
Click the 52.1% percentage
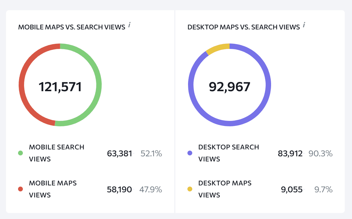click(x=151, y=154)
